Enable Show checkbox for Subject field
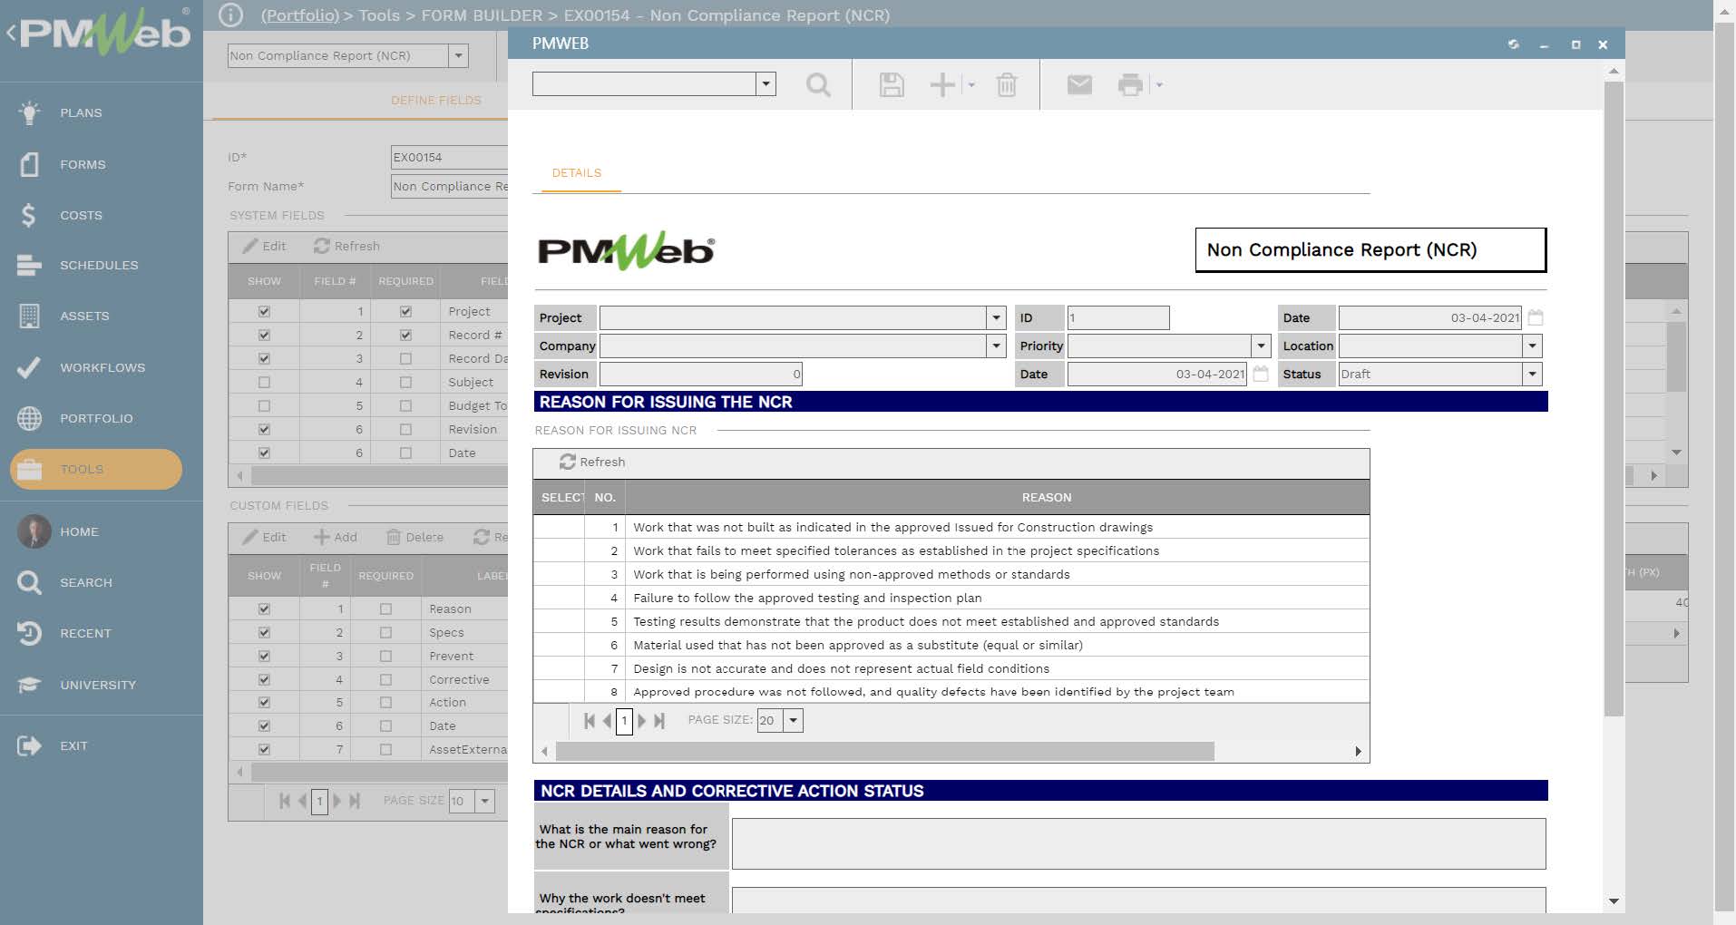 point(264,382)
